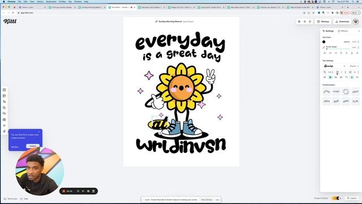Screen dimensions: 362x204
Task: Open the user profile avatar
Action: tap(356, 22)
